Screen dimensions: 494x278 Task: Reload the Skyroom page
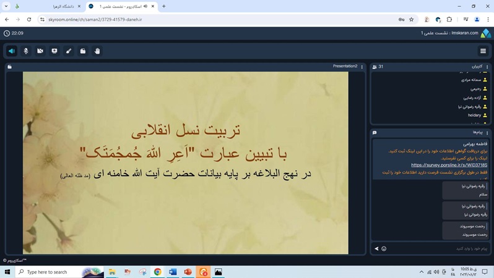click(x=29, y=20)
